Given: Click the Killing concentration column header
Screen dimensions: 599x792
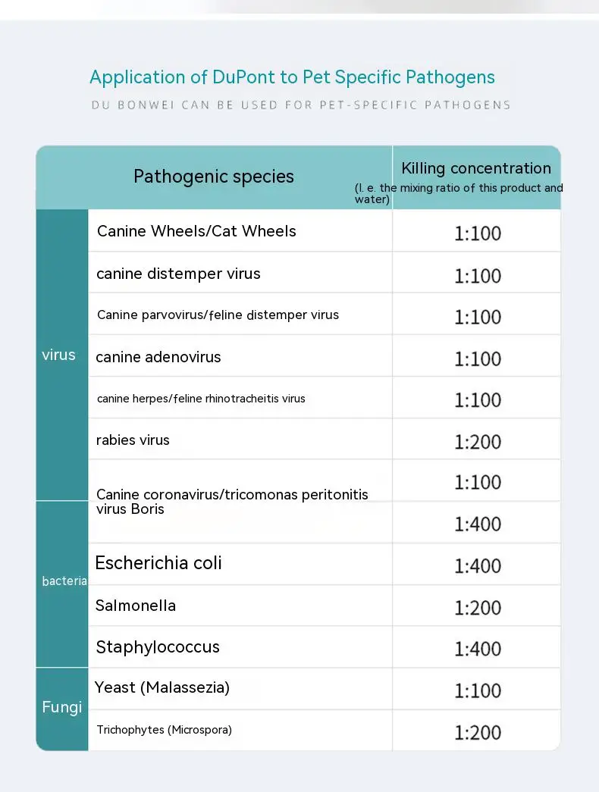Looking at the screenshot, I should pyautogui.click(x=476, y=168).
